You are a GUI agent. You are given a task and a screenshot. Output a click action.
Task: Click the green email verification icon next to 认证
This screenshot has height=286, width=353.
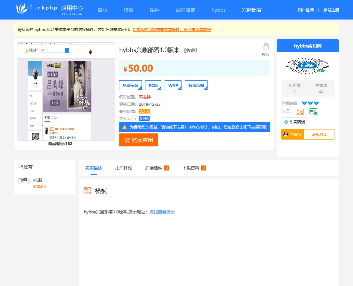313,112
